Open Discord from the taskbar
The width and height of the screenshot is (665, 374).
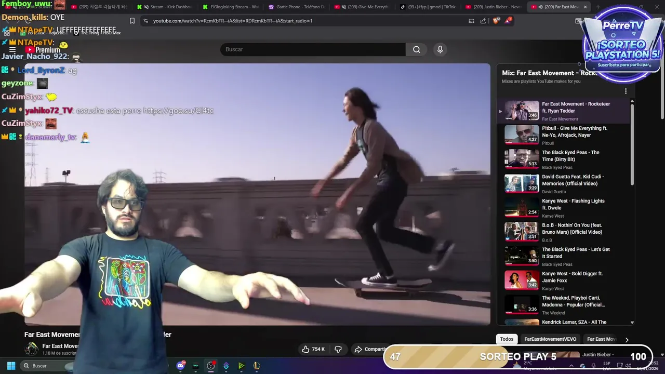181,365
